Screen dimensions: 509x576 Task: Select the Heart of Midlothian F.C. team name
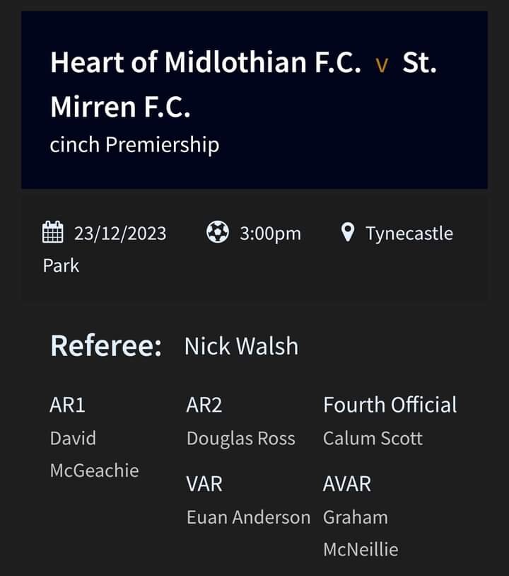click(206, 62)
